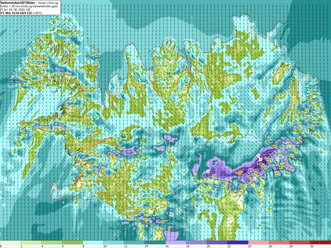Image resolution: width=331 pixels, height=248 pixels.
Task: Click the yellow 33 gust label on Snæfellsnes
Action: [x=44, y=128]
